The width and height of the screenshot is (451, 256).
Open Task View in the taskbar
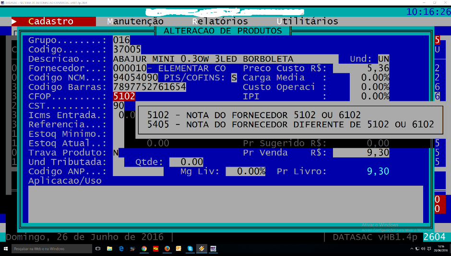pyautogui.click(x=98, y=248)
